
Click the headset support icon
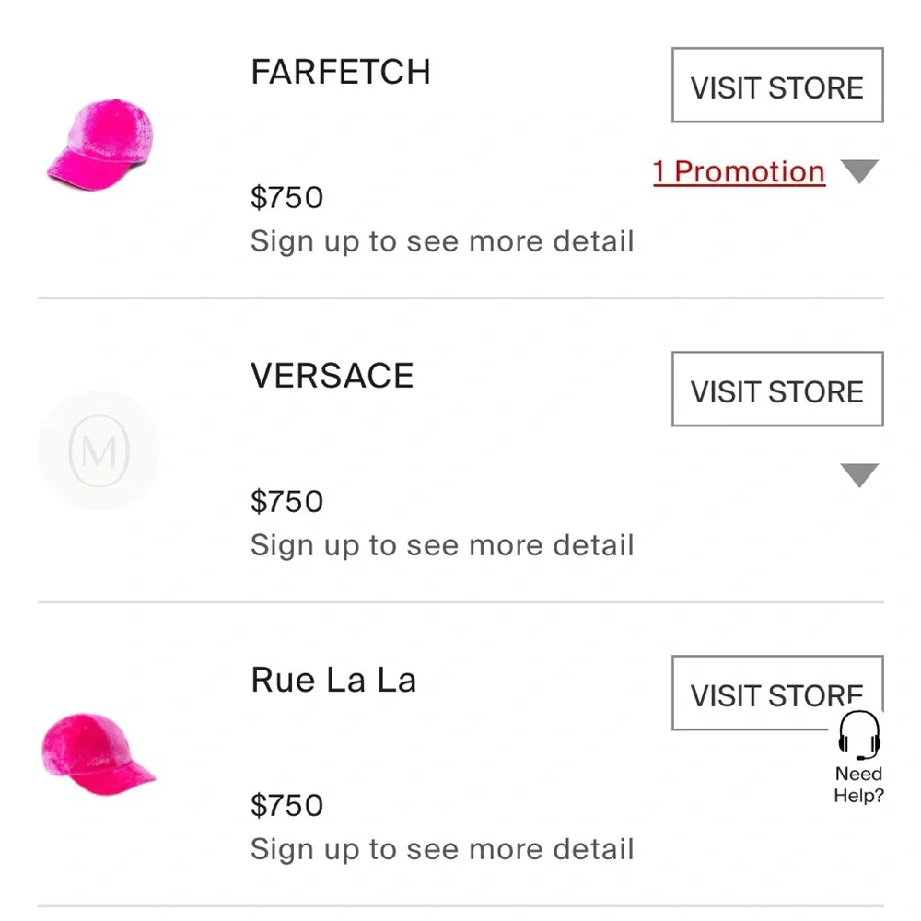tap(859, 735)
